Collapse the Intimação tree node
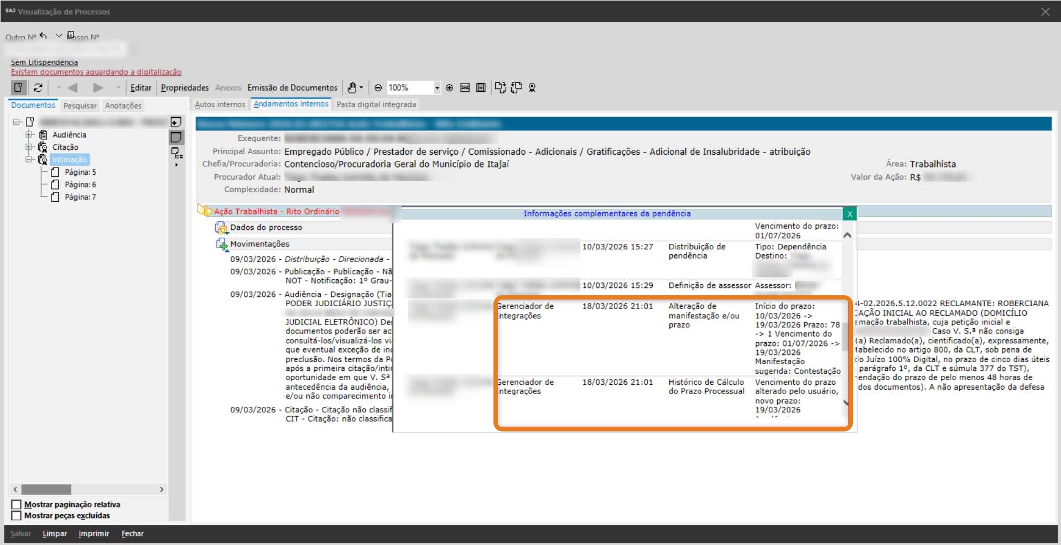 click(29, 159)
